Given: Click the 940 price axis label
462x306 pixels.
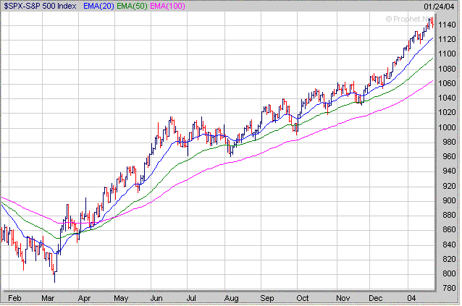Looking at the screenshot, I should 449,171.
